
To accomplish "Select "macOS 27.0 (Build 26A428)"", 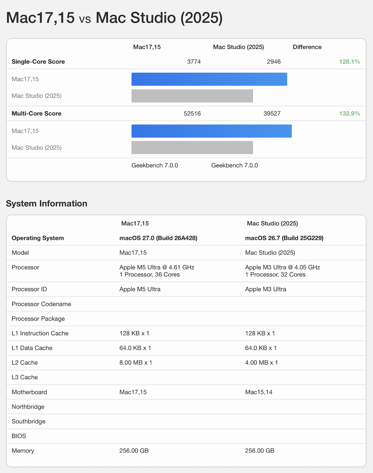I will 158,238.
